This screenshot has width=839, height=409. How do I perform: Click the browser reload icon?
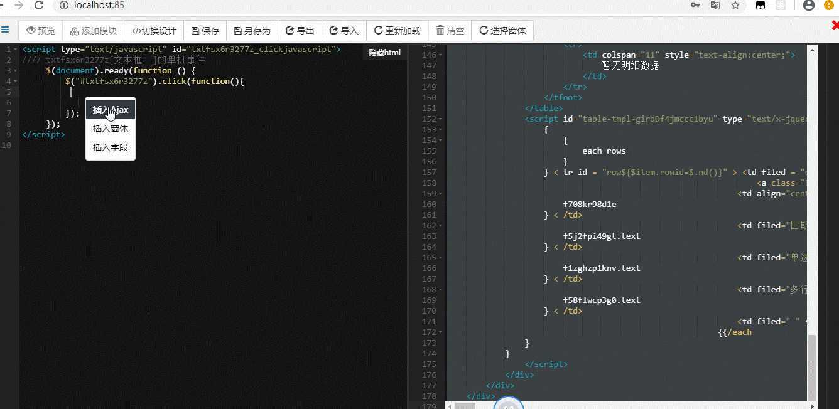tap(39, 6)
